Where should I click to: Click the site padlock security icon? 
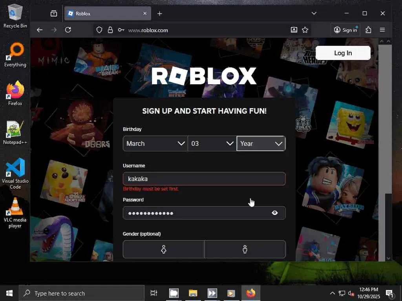pos(110,30)
